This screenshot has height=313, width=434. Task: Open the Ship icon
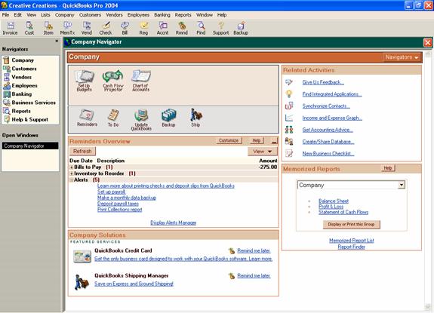195,118
